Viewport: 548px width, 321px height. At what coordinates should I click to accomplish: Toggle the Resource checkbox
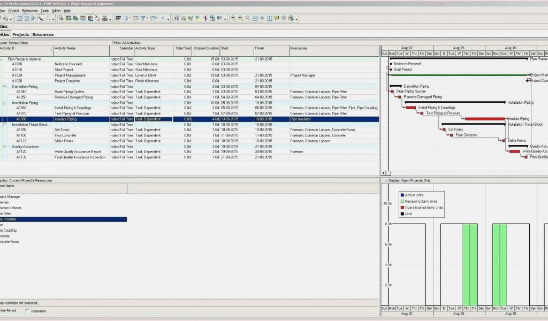[x=27, y=310]
